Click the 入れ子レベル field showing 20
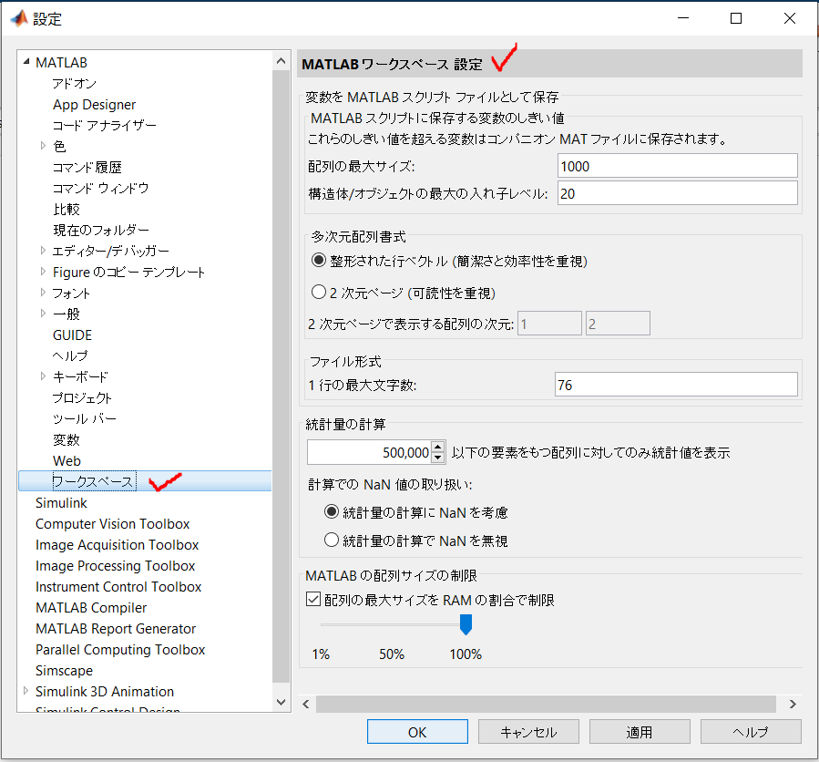819x762 pixels. [x=678, y=193]
